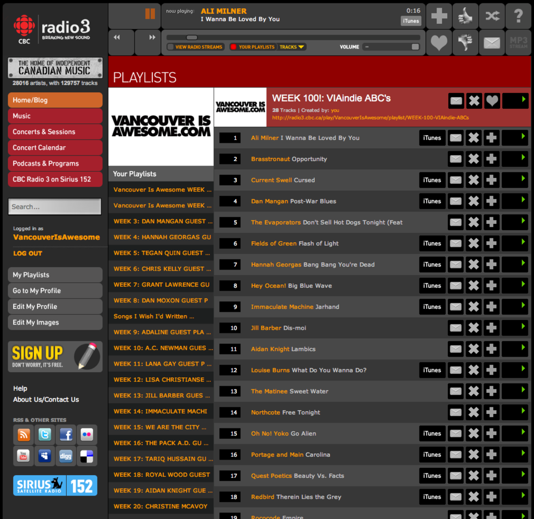Open Podcasts & Programs
Viewport: 534px width, 519px height.
click(55, 163)
